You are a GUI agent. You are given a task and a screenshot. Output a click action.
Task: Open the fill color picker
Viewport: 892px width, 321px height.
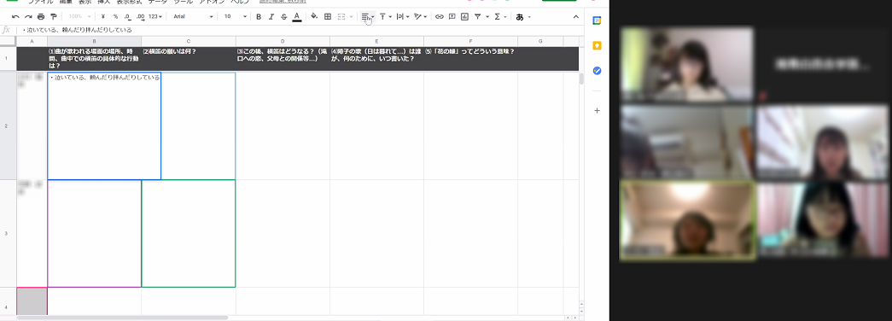click(314, 17)
